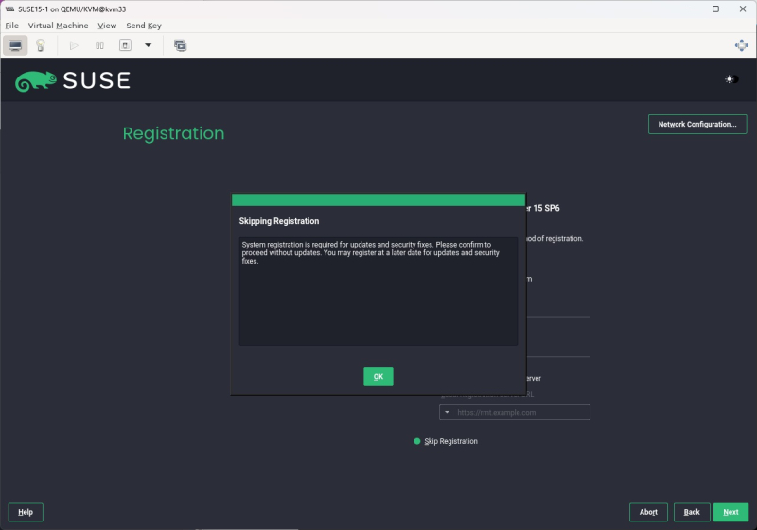Minimize the virt-manager window

689,9
